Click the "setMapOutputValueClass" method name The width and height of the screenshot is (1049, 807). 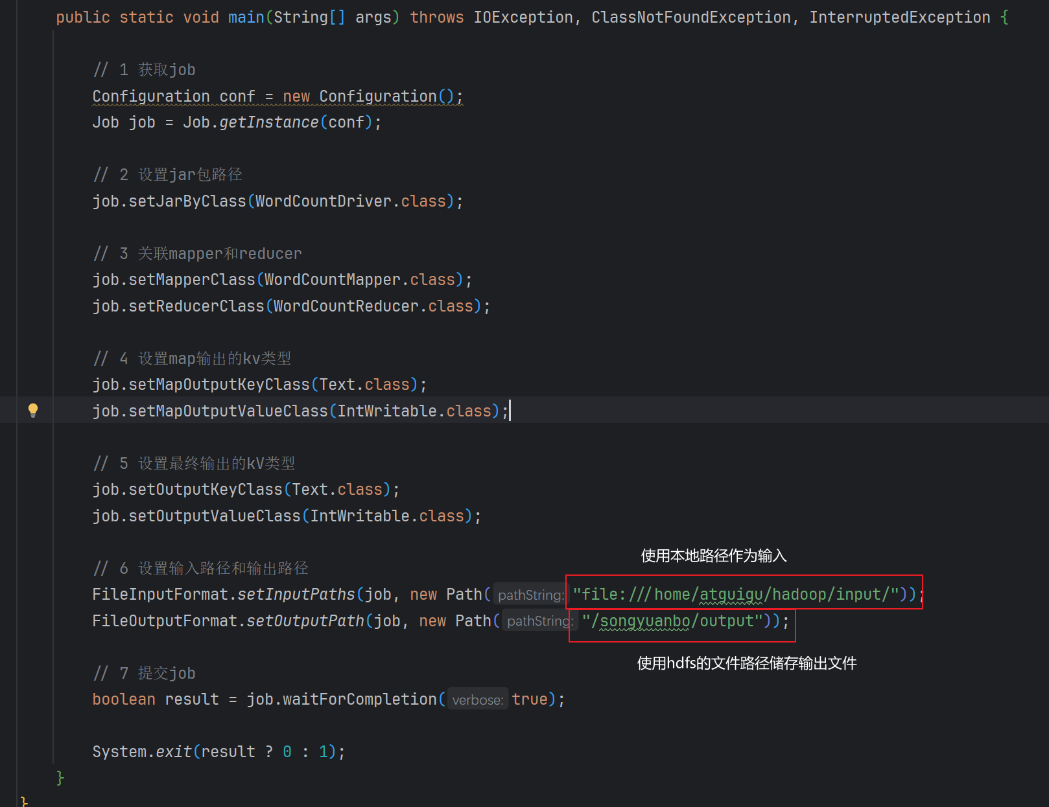coord(228,411)
